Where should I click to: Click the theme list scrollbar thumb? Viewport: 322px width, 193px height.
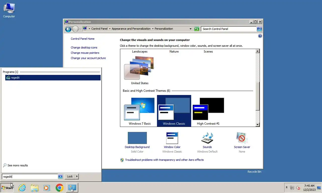(x=257, y=96)
